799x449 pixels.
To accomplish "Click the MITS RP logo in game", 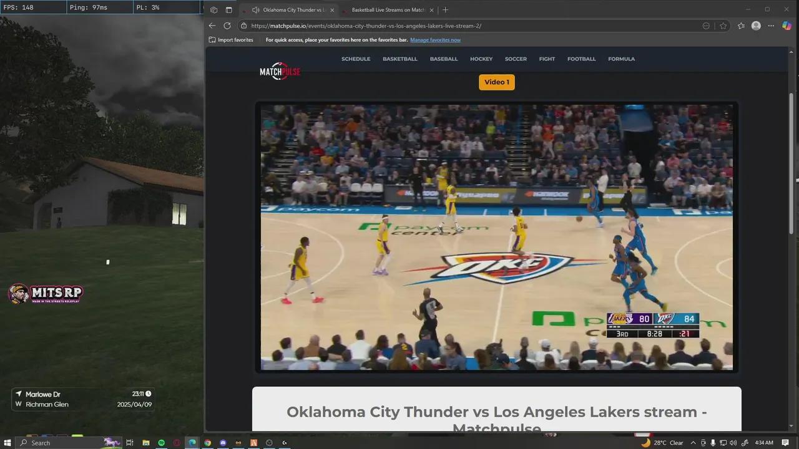I will tap(46, 293).
